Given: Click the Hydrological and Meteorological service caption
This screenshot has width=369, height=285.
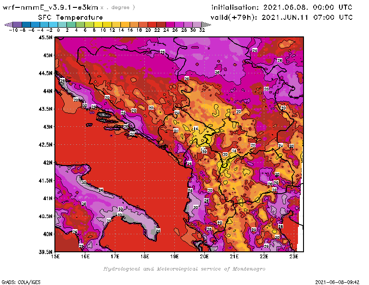Looking at the screenshot, I should tap(184, 269).
